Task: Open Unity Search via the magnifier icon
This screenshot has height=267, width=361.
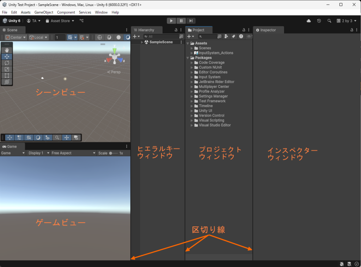Action: click(329, 21)
